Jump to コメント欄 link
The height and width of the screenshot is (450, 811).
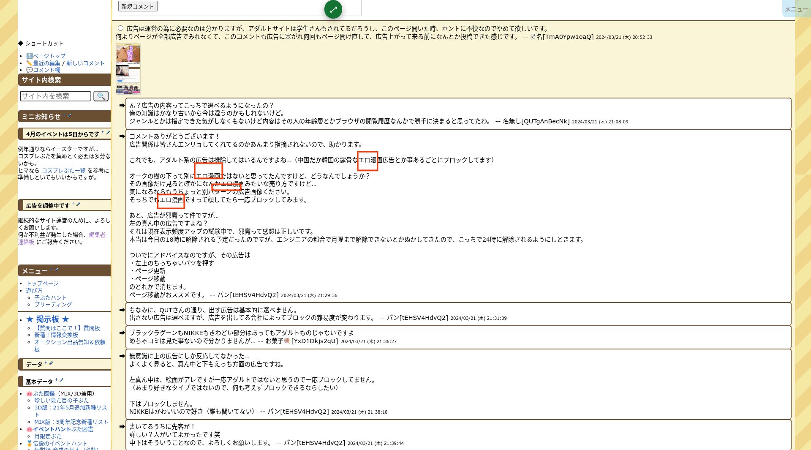tap(46, 70)
